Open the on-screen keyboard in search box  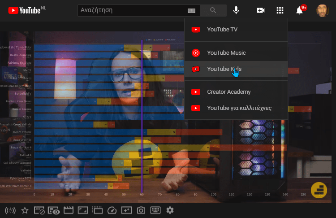point(191,10)
